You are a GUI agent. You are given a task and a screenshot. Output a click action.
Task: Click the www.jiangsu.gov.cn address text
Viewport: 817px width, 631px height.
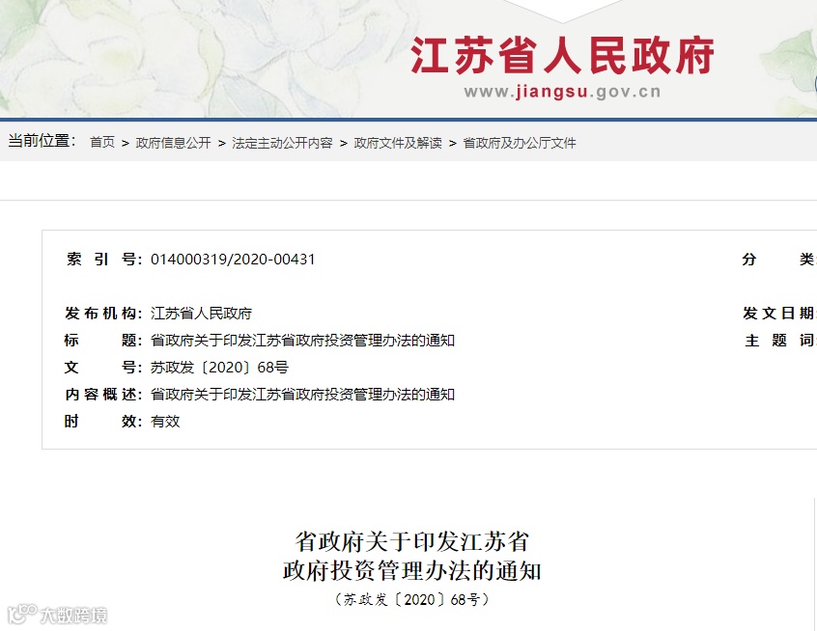pos(562,93)
